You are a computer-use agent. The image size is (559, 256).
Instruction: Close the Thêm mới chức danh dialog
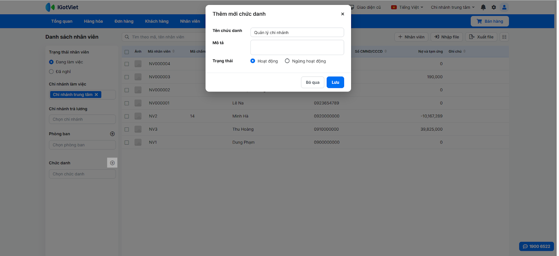(x=343, y=14)
